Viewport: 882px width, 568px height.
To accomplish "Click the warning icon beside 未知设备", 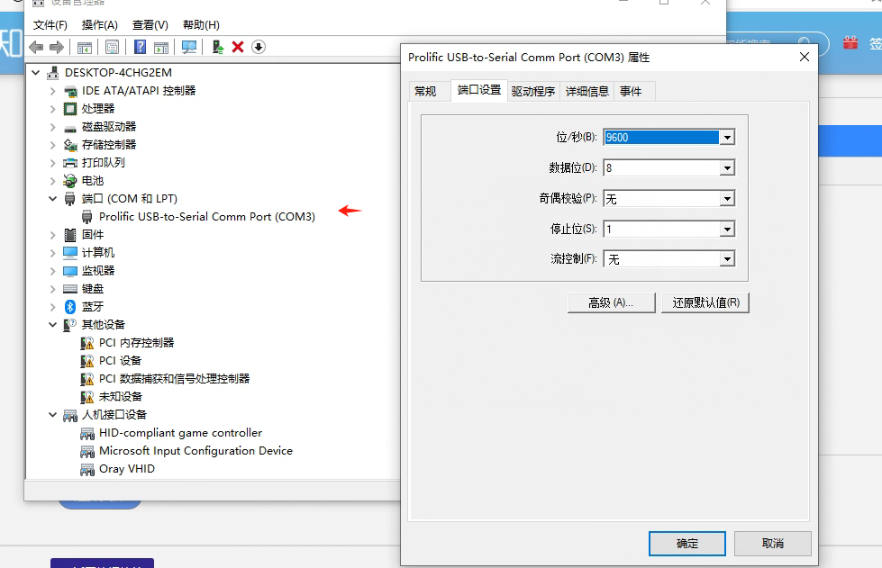I will [x=87, y=397].
